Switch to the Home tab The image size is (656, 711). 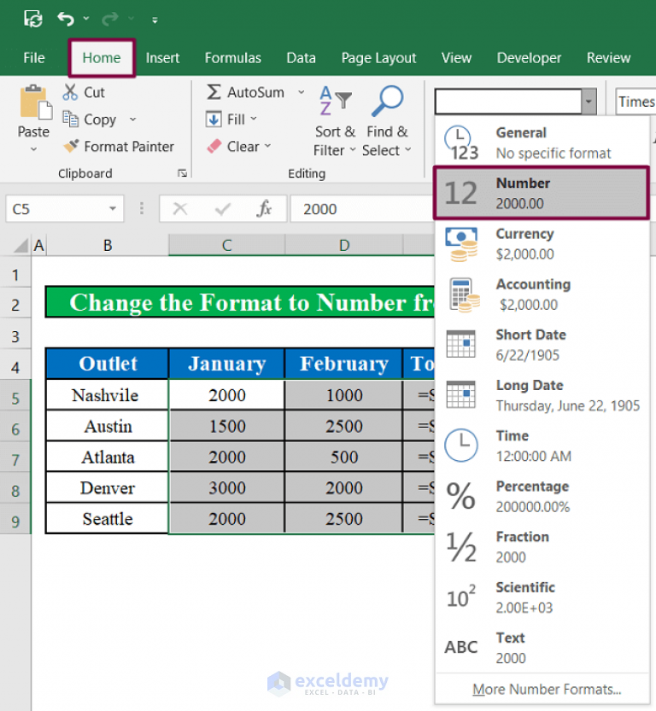coord(102,58)
